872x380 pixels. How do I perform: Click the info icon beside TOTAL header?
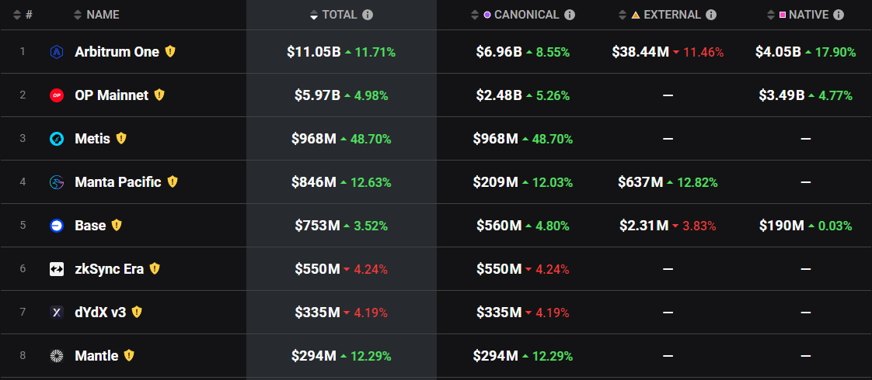(x=368, y=15)
